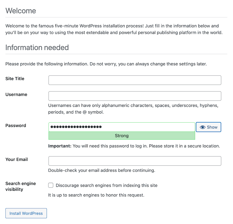Image resolution: width=233 pixels, height=224 pixels.
Task: Click the Password field with dots
Action: click(x=121, y=127)
